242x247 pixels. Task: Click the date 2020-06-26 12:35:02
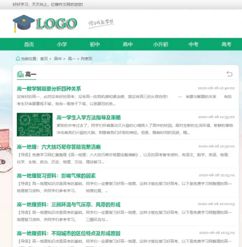(216, 117)
